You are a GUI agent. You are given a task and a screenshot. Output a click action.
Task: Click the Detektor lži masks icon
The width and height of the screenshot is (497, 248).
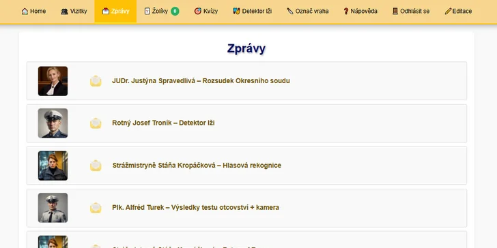[x=236, y=11]
